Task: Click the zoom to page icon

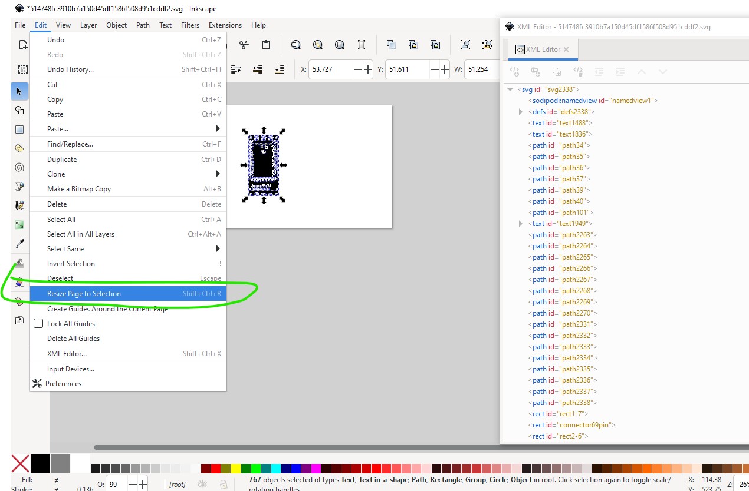Action: (340, 45)
